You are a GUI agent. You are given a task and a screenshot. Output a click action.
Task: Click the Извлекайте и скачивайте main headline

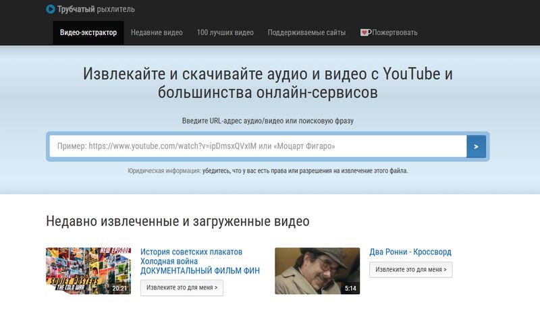pos(268,83)
